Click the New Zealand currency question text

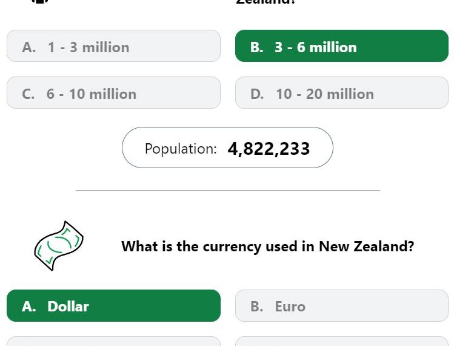267,246
